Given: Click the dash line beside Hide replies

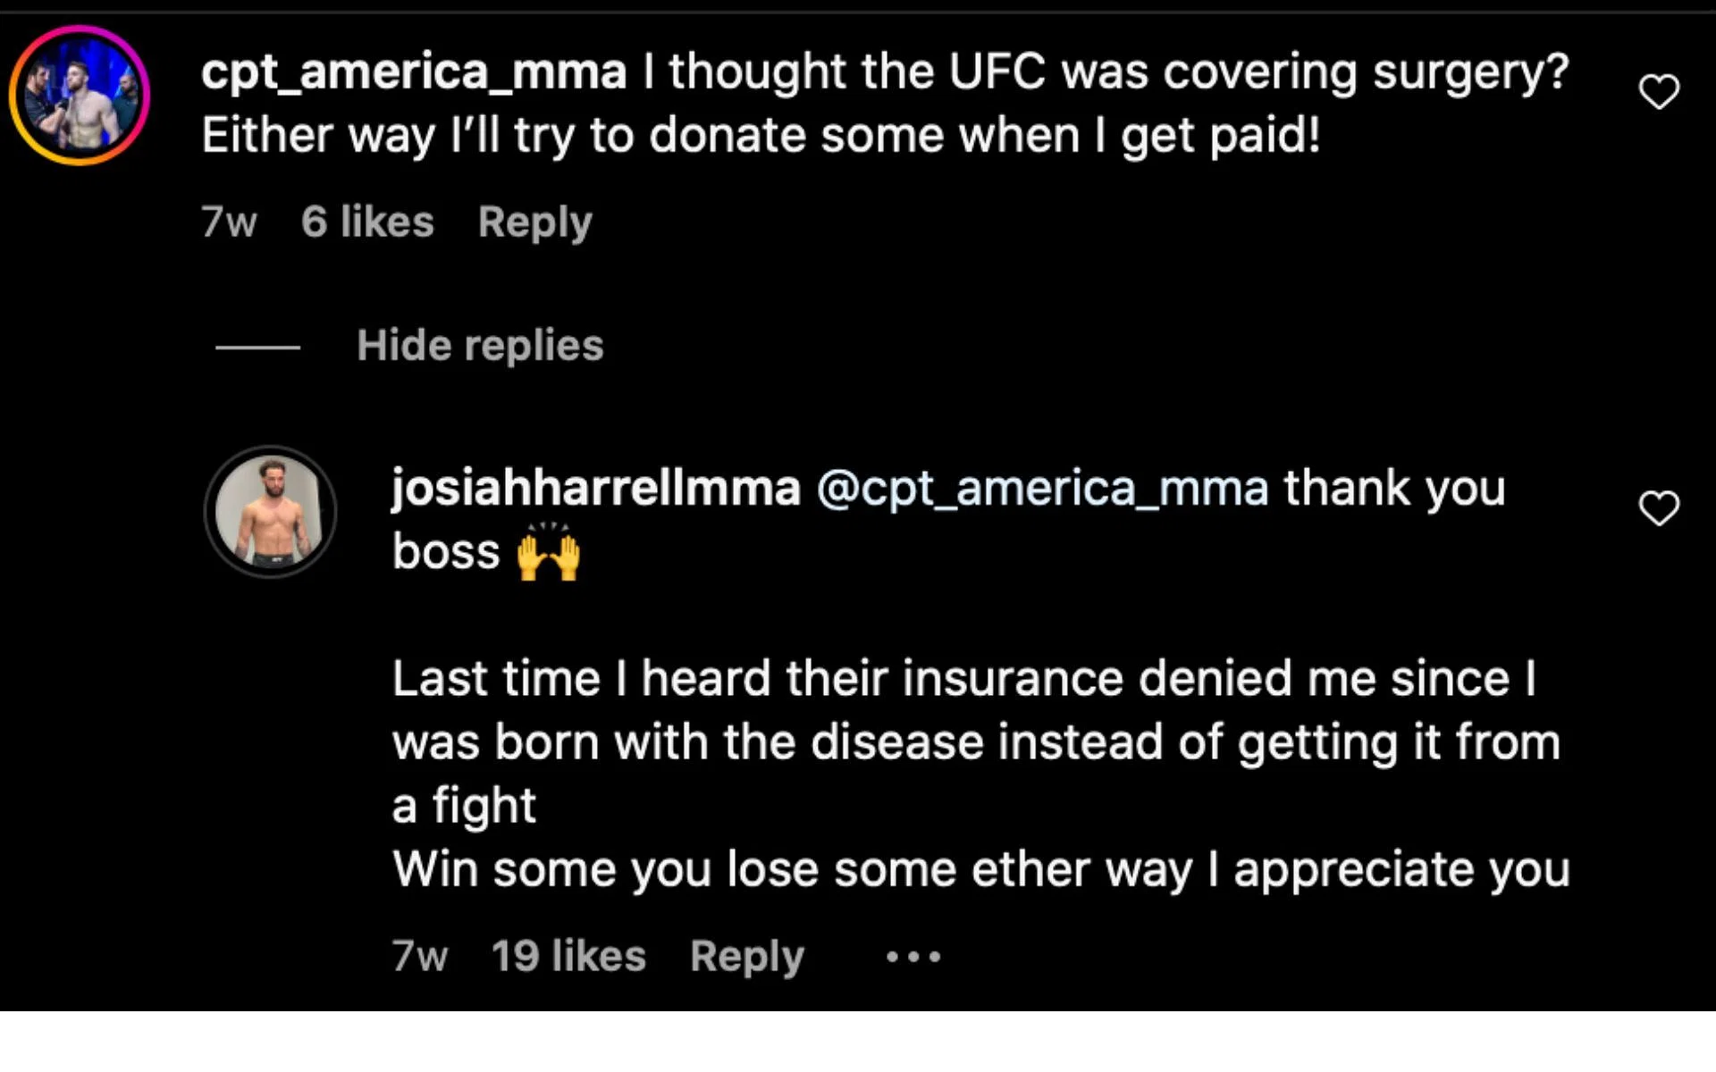Looking at the screenshot, I should click(257, 347).
